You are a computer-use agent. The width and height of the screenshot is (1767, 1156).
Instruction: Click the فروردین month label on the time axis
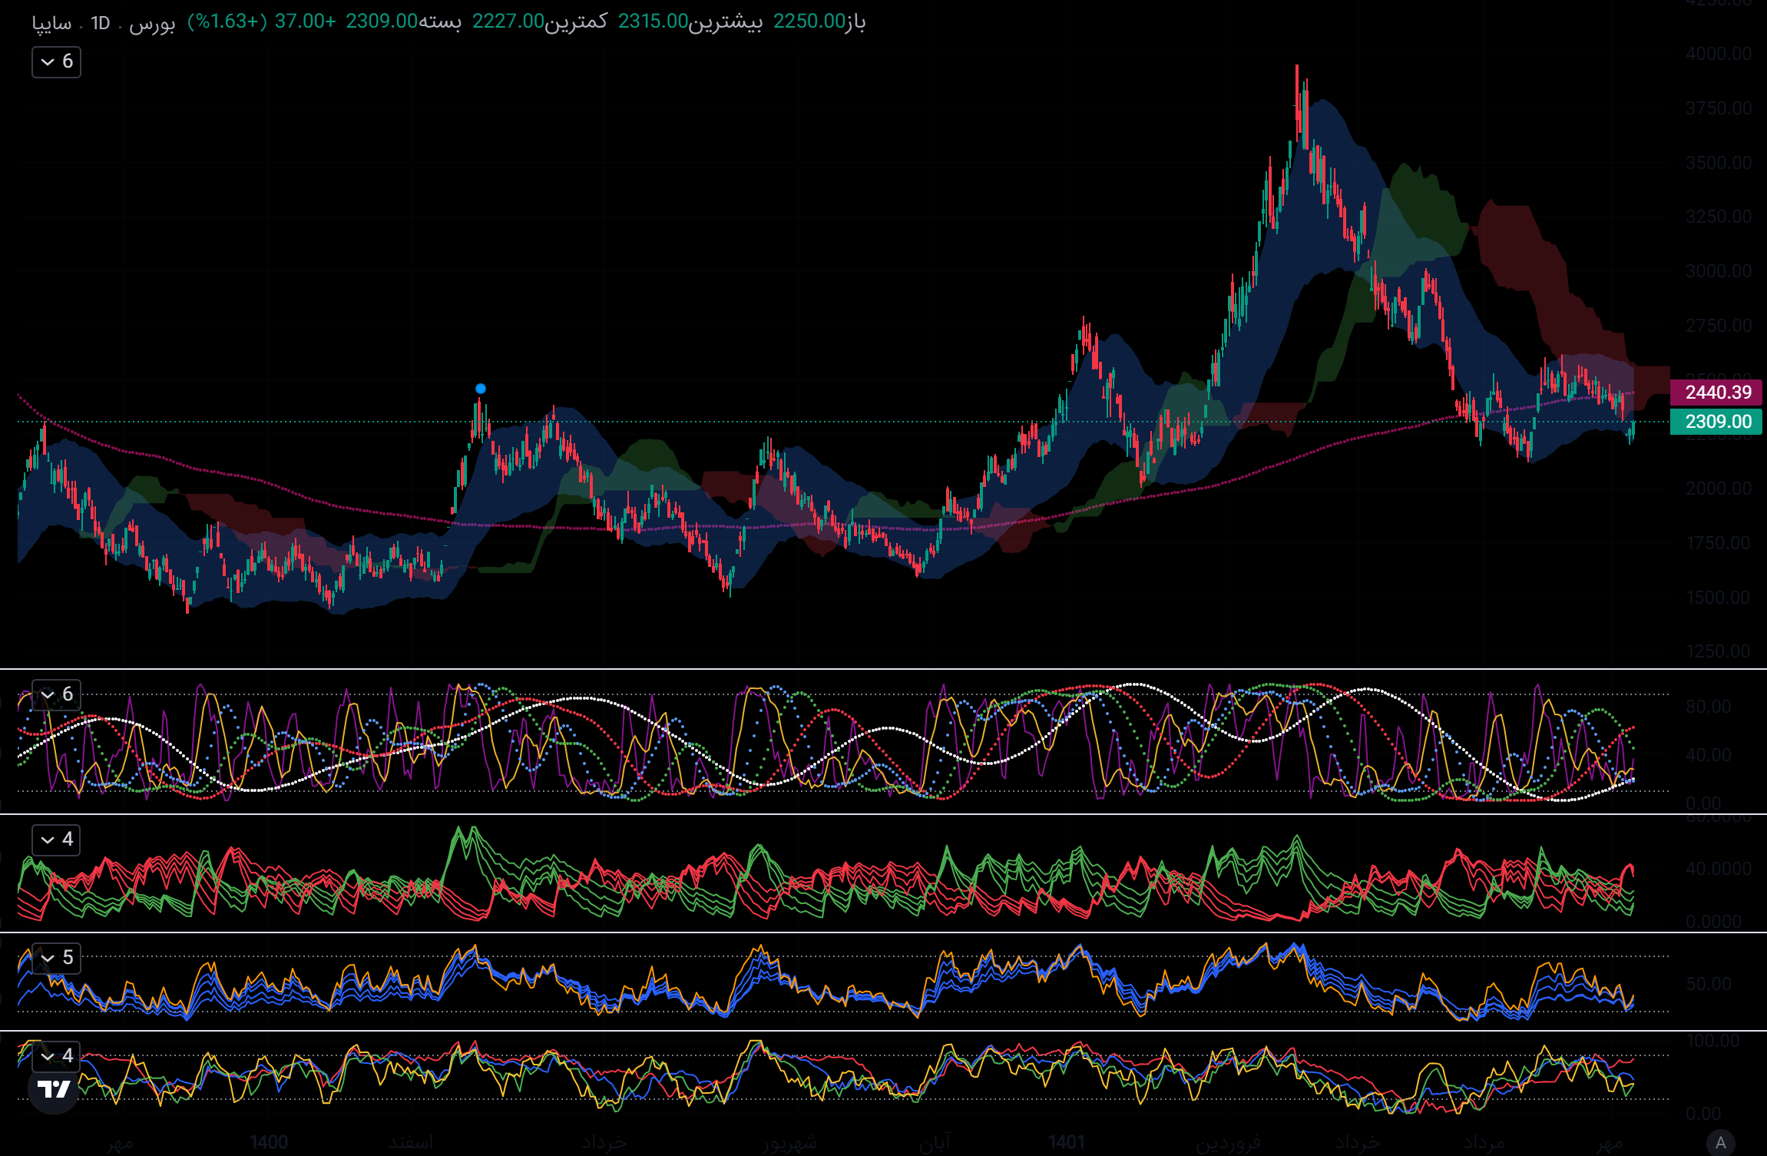click(x=1229, y=1142)
